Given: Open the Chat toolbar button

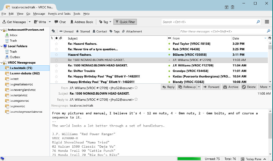Looking at the screenshot, I should click(60, 22).
